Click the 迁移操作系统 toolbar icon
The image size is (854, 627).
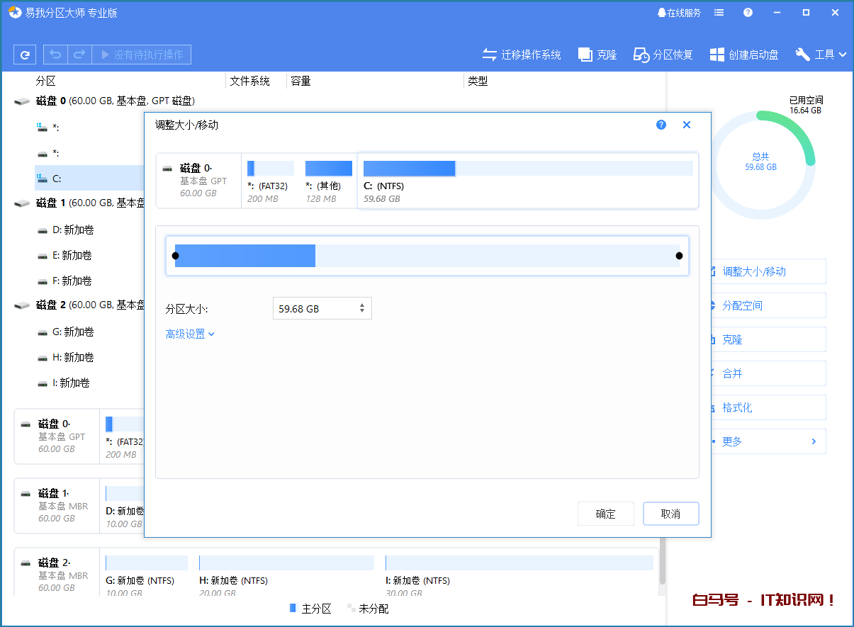521,54
